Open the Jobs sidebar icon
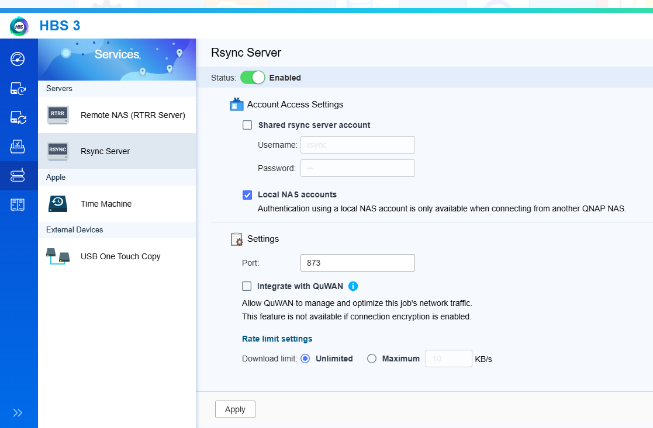653x428 pixels. [18, 147]
